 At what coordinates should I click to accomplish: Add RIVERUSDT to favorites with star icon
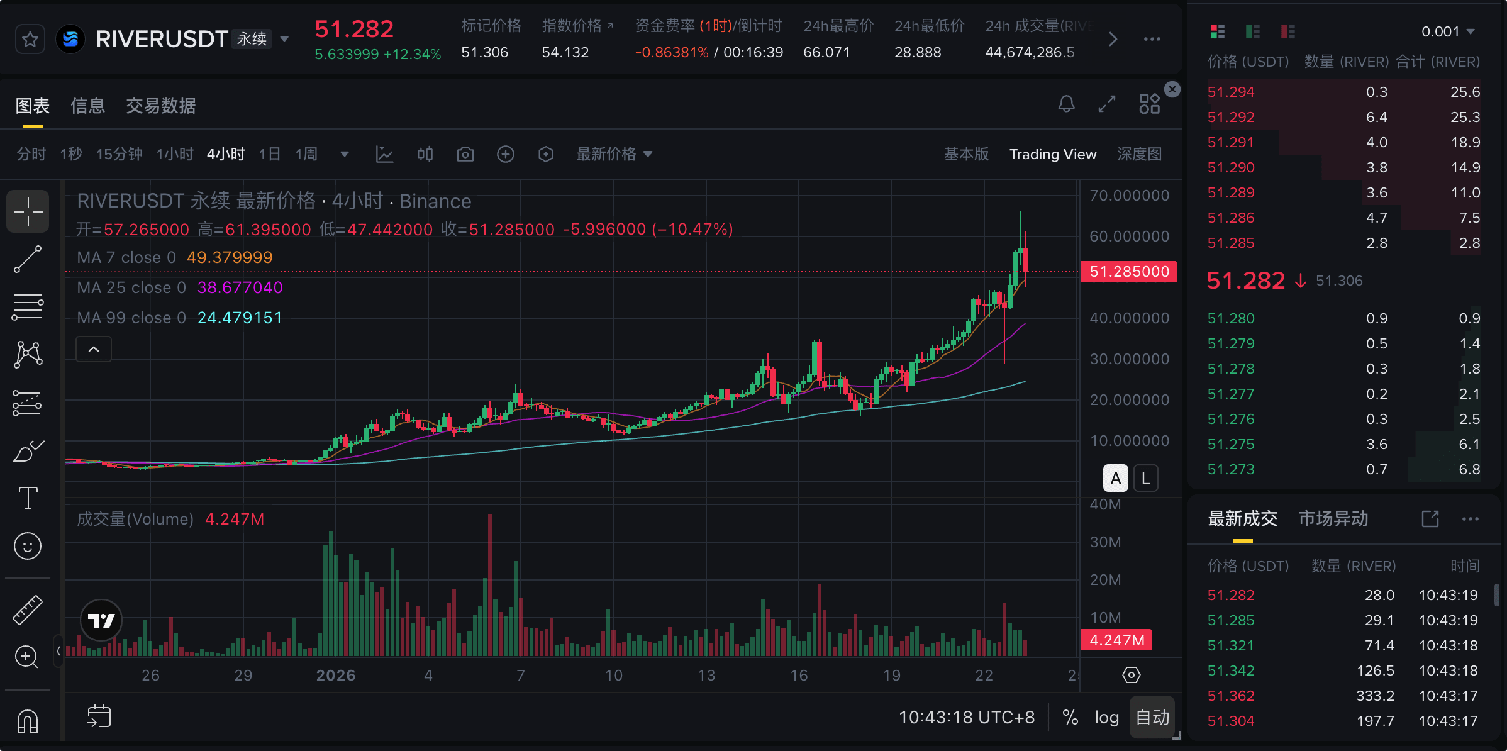[x=30, y=40]
